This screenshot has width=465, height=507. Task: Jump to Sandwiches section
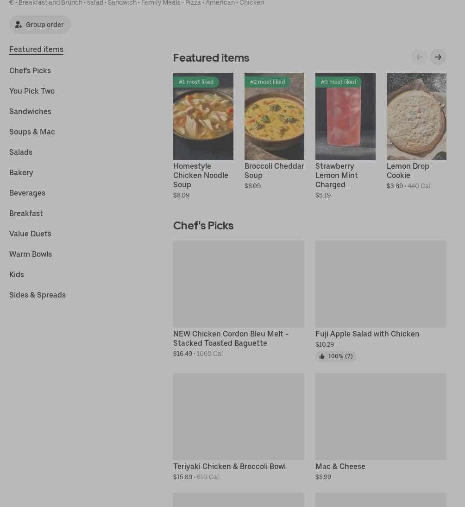pos(31,111)
